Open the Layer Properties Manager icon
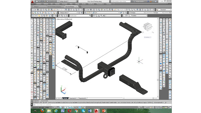 85,13
